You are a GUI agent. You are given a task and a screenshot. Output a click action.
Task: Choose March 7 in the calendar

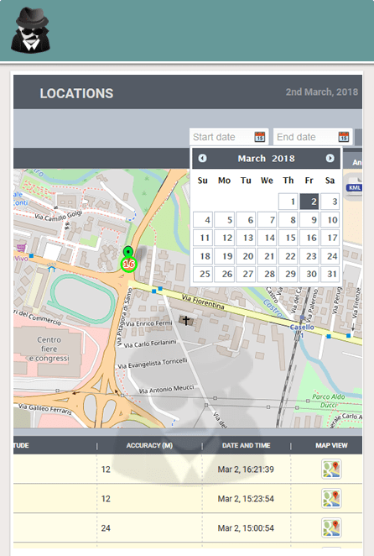[267, 220]
